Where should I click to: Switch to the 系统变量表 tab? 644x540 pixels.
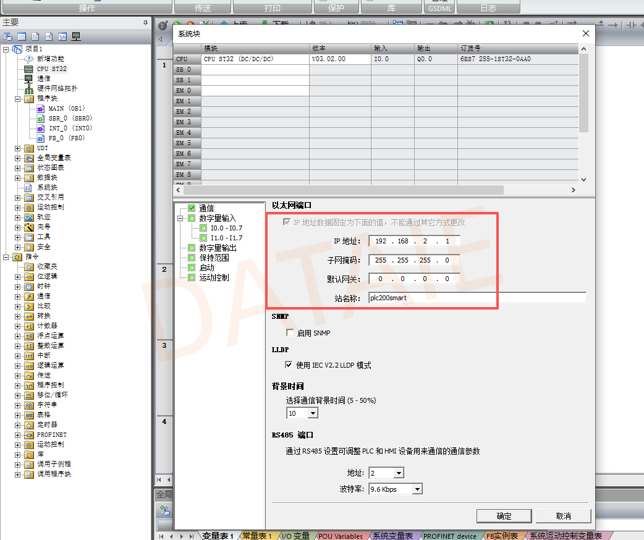click(x=392, y=536)
